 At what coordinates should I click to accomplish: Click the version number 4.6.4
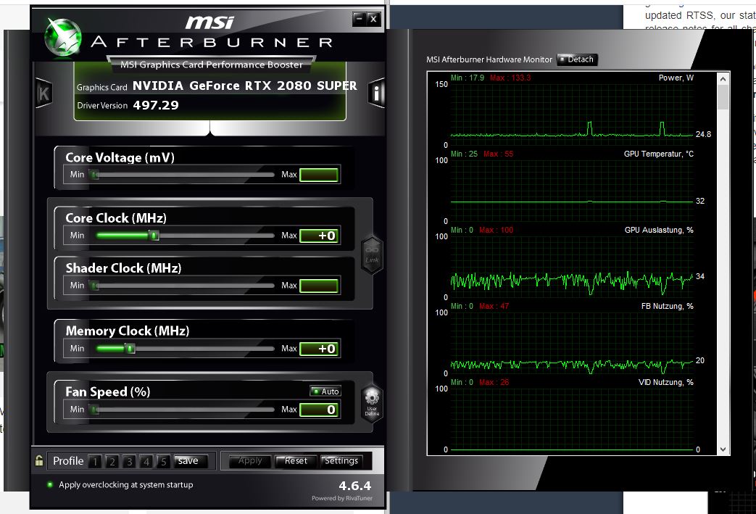click(x=355, y=486)
